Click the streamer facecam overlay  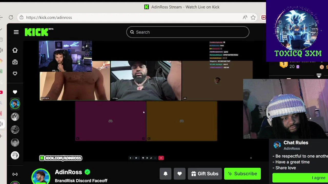[285, 109]
